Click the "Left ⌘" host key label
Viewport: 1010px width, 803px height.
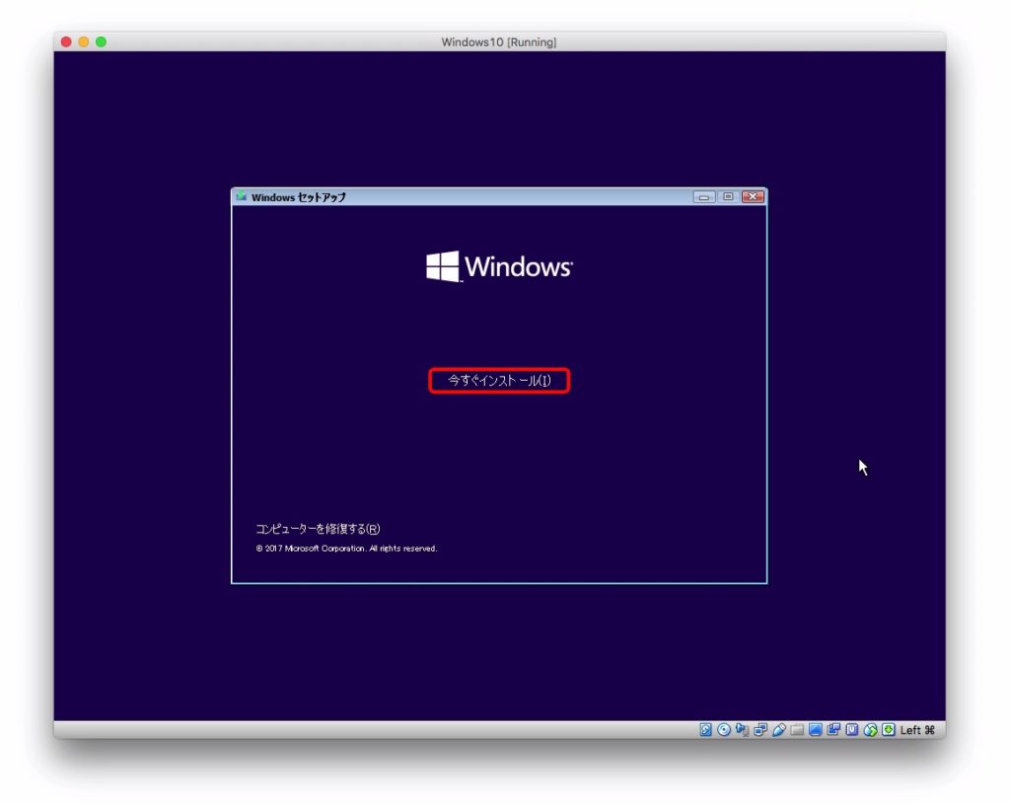coord(917,730)
